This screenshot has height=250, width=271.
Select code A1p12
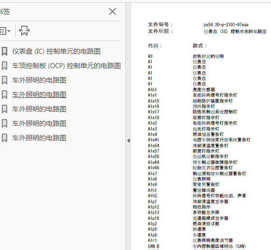point(153,207)
